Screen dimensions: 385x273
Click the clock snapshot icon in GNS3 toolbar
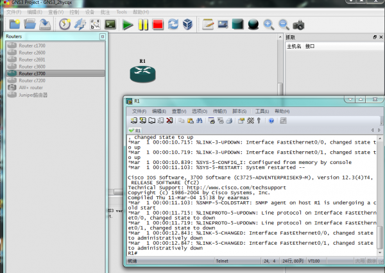click(65, 24)
